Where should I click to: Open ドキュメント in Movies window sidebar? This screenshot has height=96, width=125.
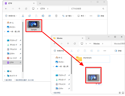[60, 84]
